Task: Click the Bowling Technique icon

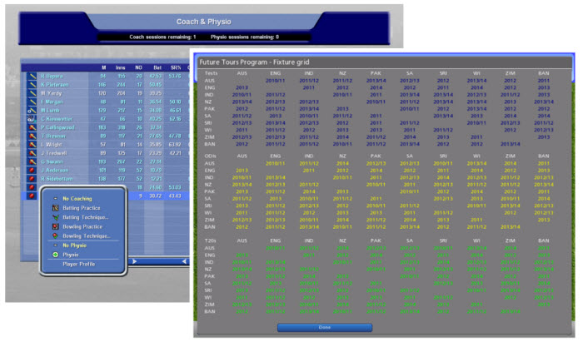Action: pos(55,235)
